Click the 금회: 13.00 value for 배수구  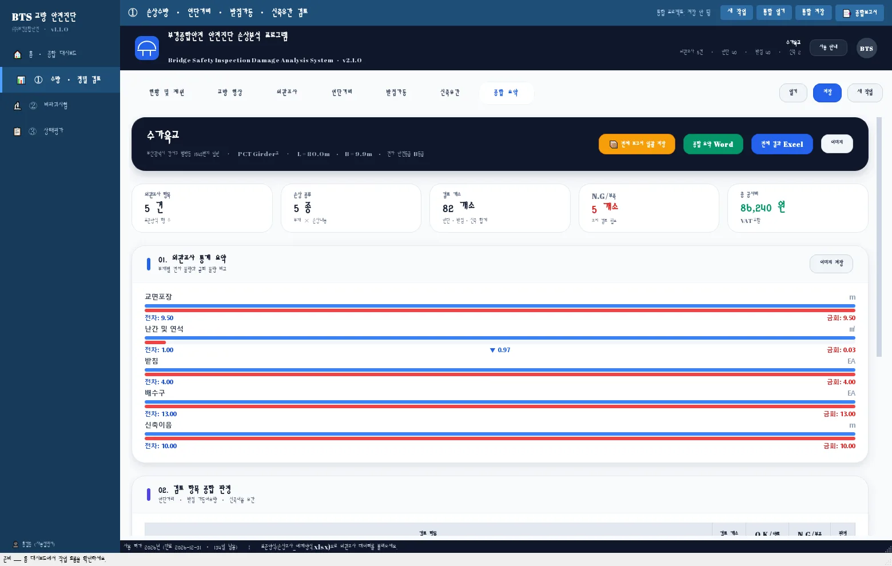click(x=839, y=414)
